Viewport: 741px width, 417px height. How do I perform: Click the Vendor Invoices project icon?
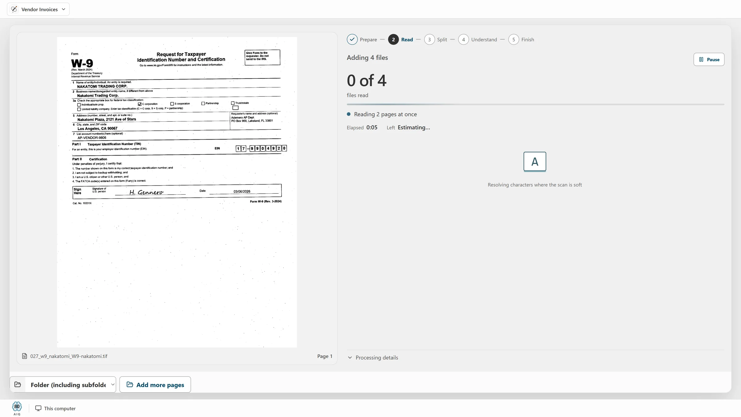click(14, 9)
